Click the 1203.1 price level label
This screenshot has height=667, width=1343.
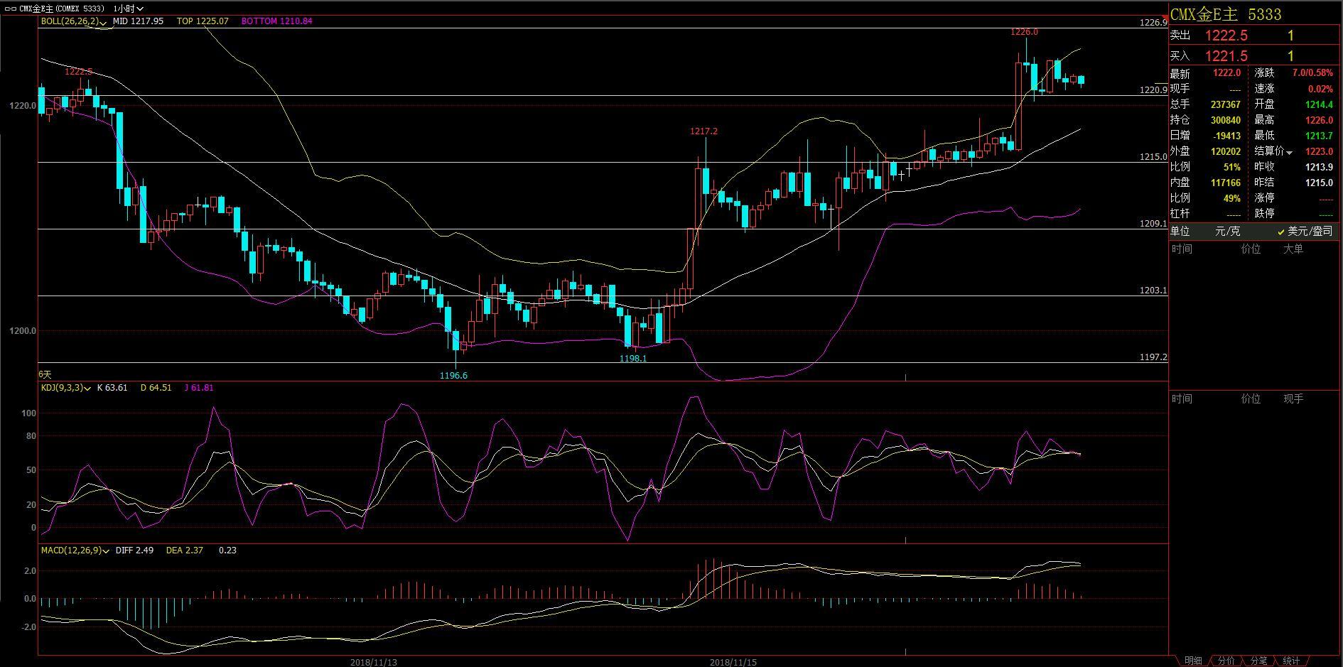1153,291
